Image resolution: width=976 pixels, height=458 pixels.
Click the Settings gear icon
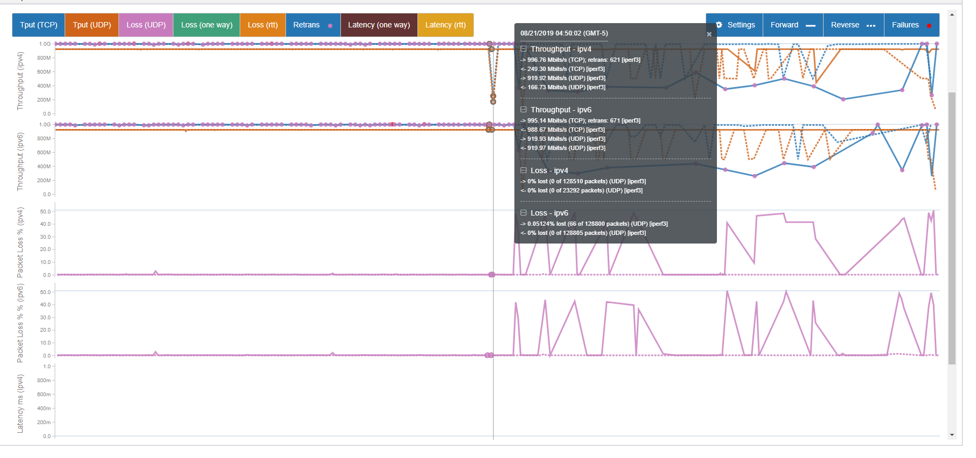point(719,25)
